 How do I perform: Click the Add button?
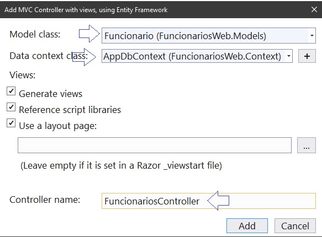pyautogui.click(x=247, y=226)
